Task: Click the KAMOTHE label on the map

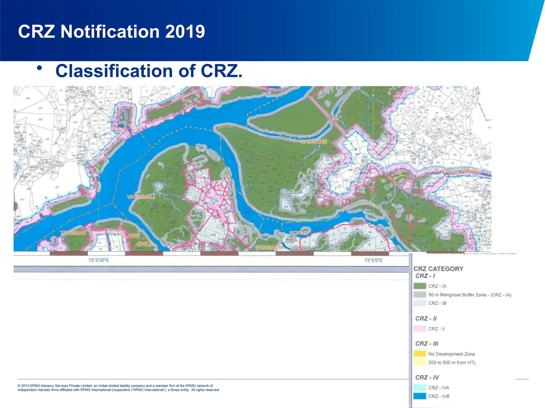Action: coord(314,142)
